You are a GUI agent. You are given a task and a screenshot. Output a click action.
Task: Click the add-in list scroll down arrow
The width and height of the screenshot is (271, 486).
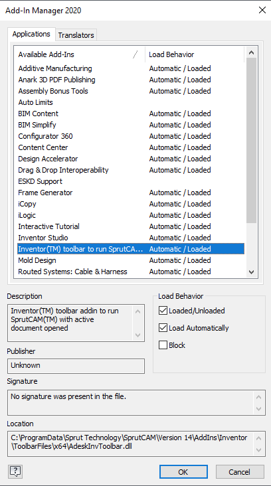coord(252,272)
